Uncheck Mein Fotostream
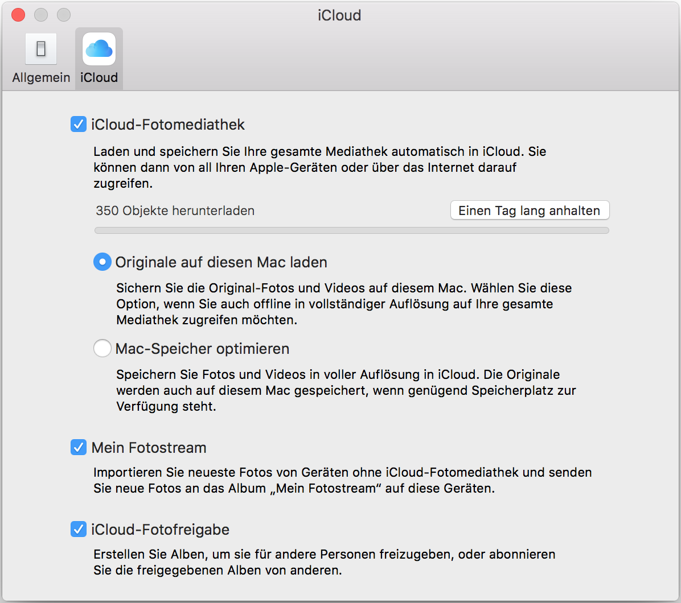 pos(79,447)
